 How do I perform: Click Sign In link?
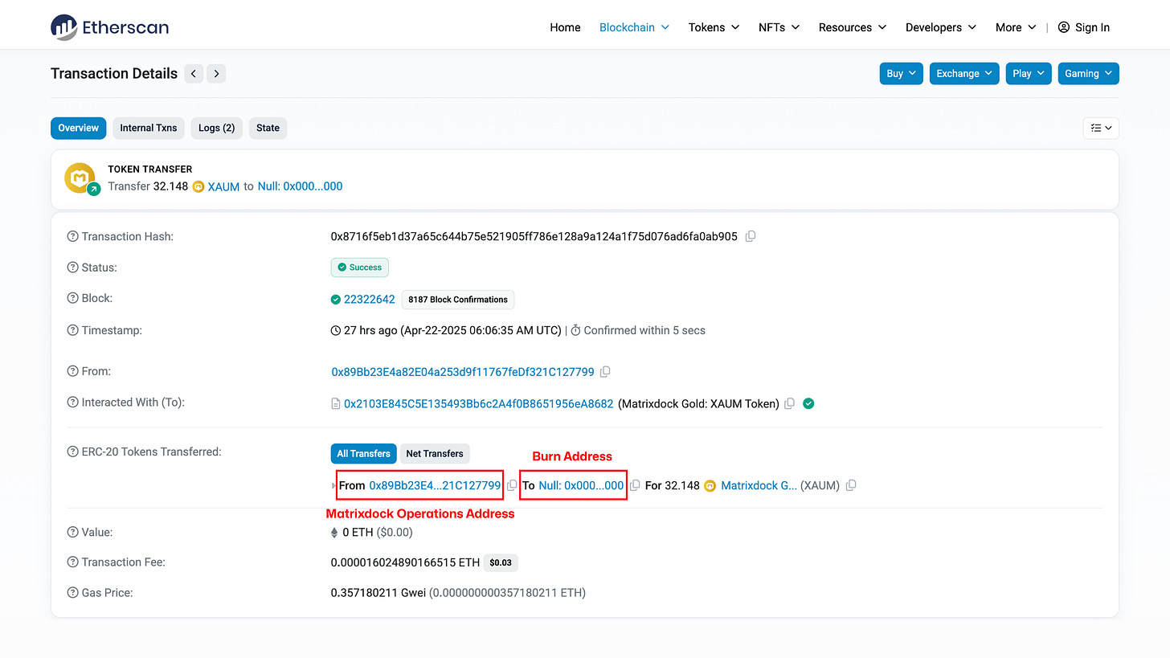click(1092, 27)
